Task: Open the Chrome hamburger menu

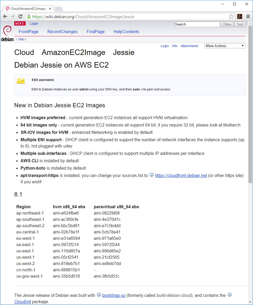Action: point(248,17)
